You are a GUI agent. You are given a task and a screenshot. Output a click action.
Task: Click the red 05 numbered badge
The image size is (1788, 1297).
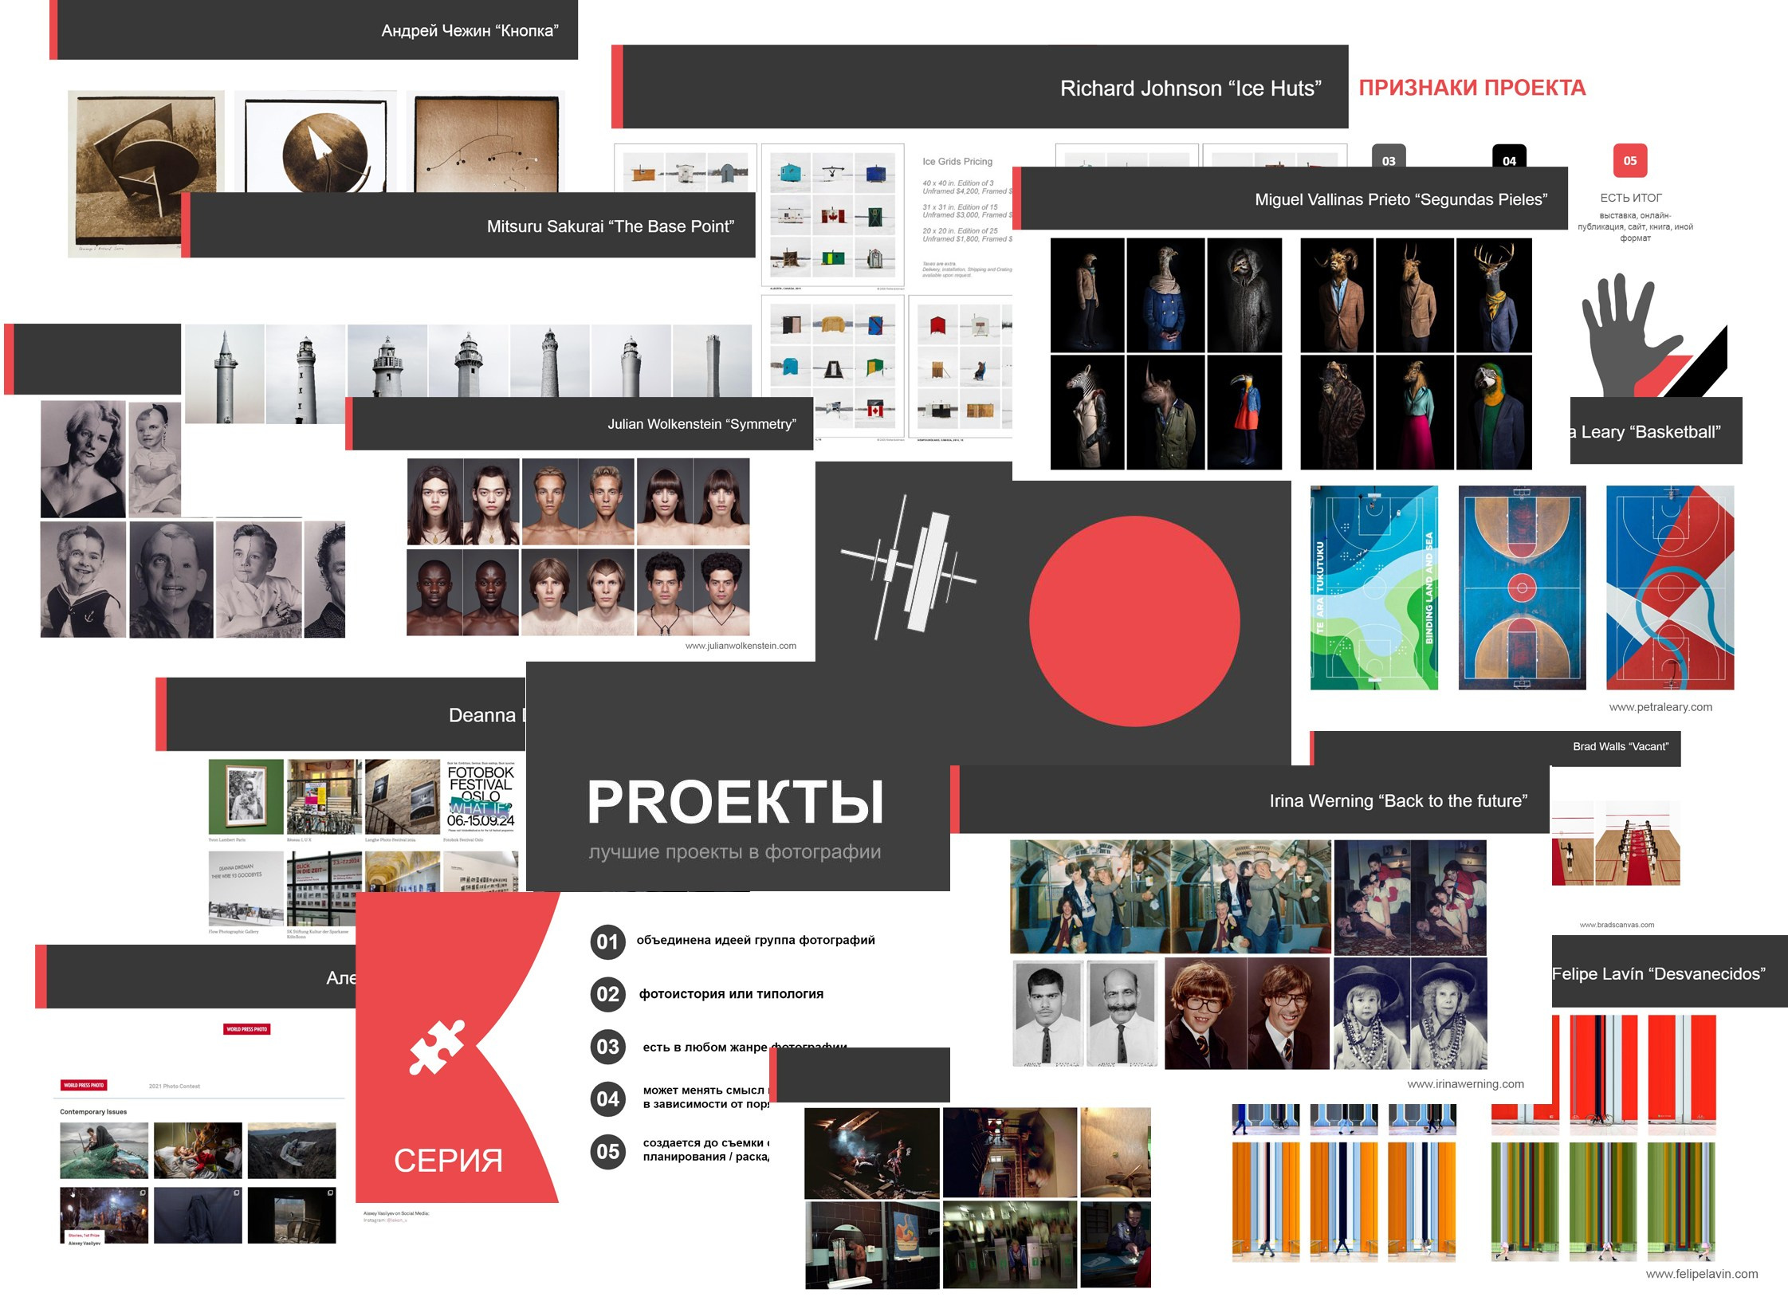pos(1629,161)
